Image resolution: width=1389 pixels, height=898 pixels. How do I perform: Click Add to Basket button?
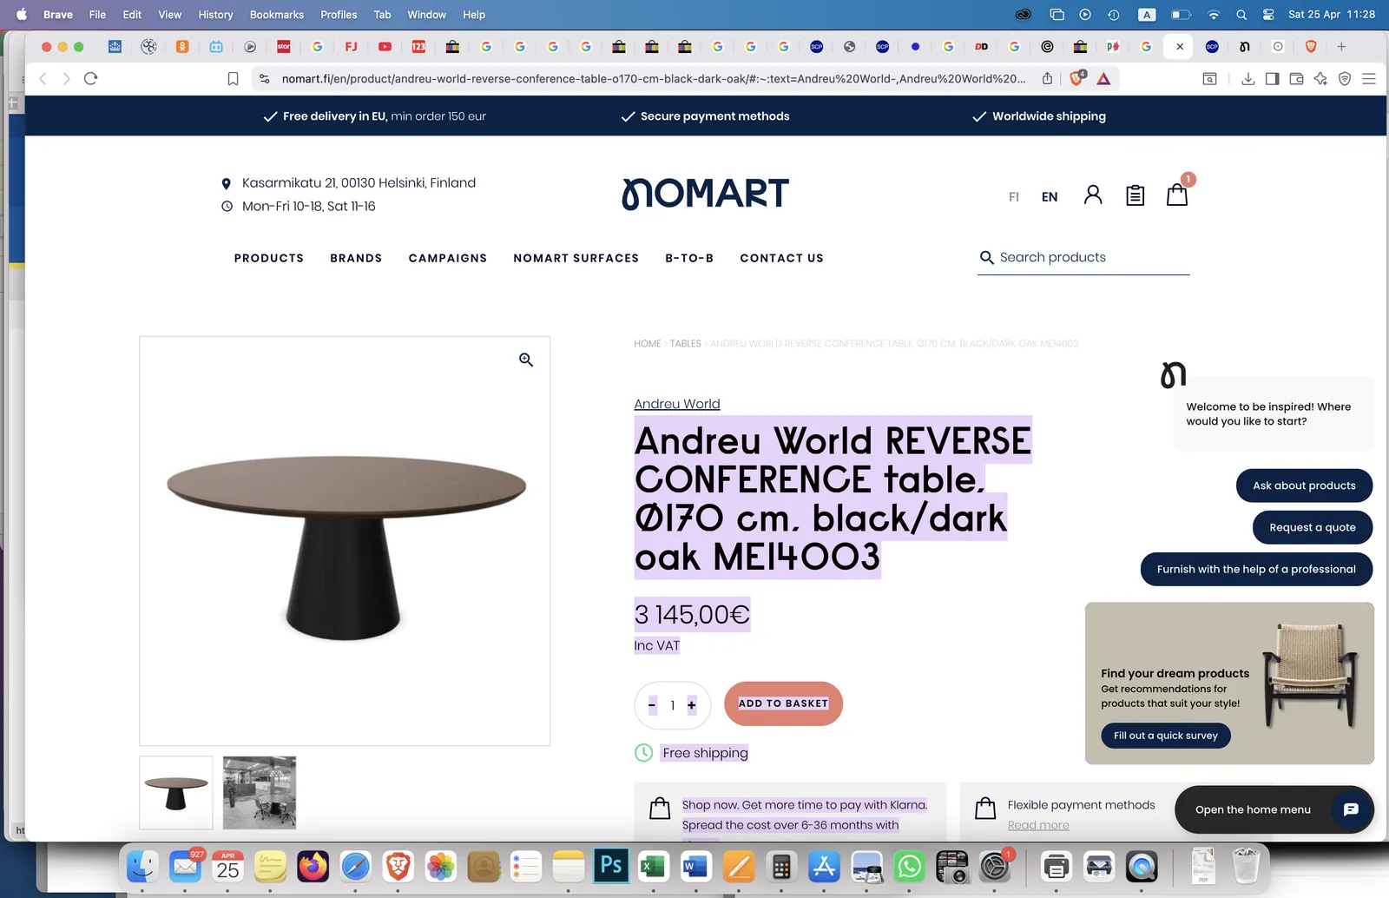coord(783,703)
